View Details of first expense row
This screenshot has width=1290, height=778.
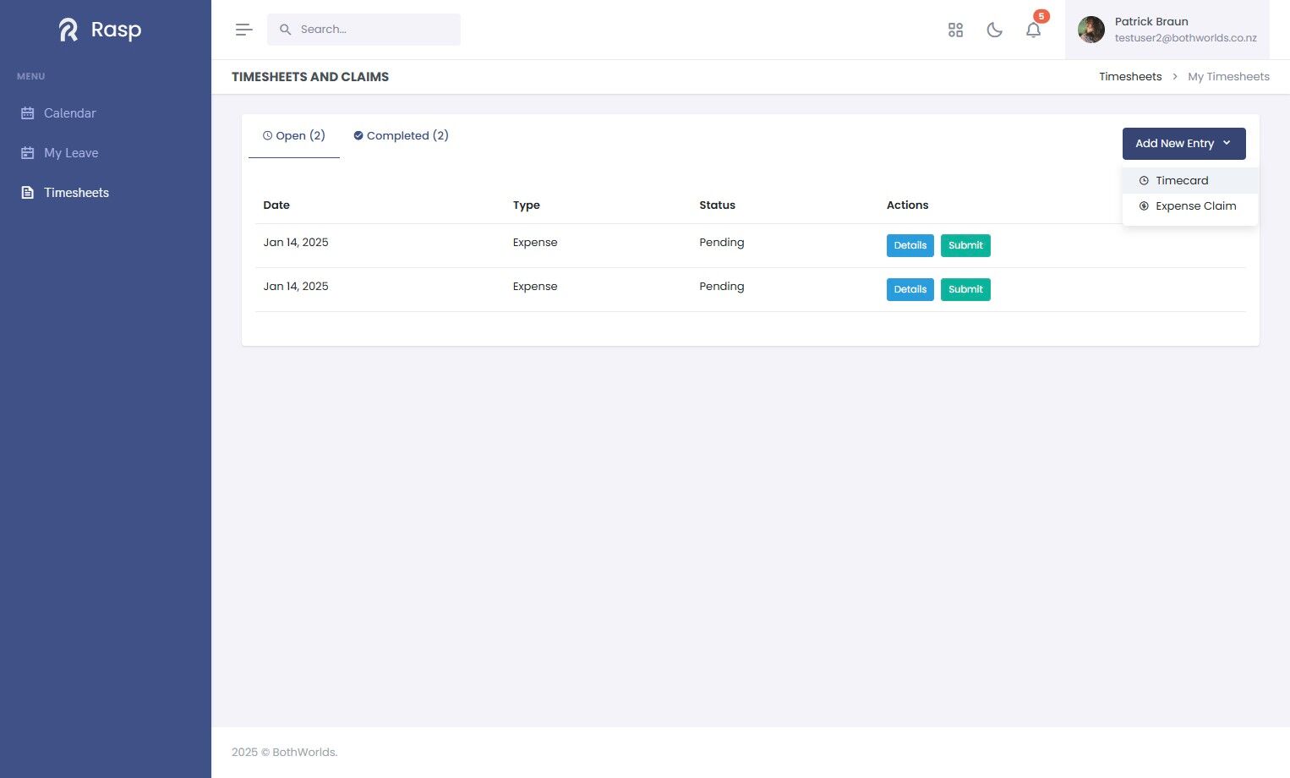coord(910,245)
